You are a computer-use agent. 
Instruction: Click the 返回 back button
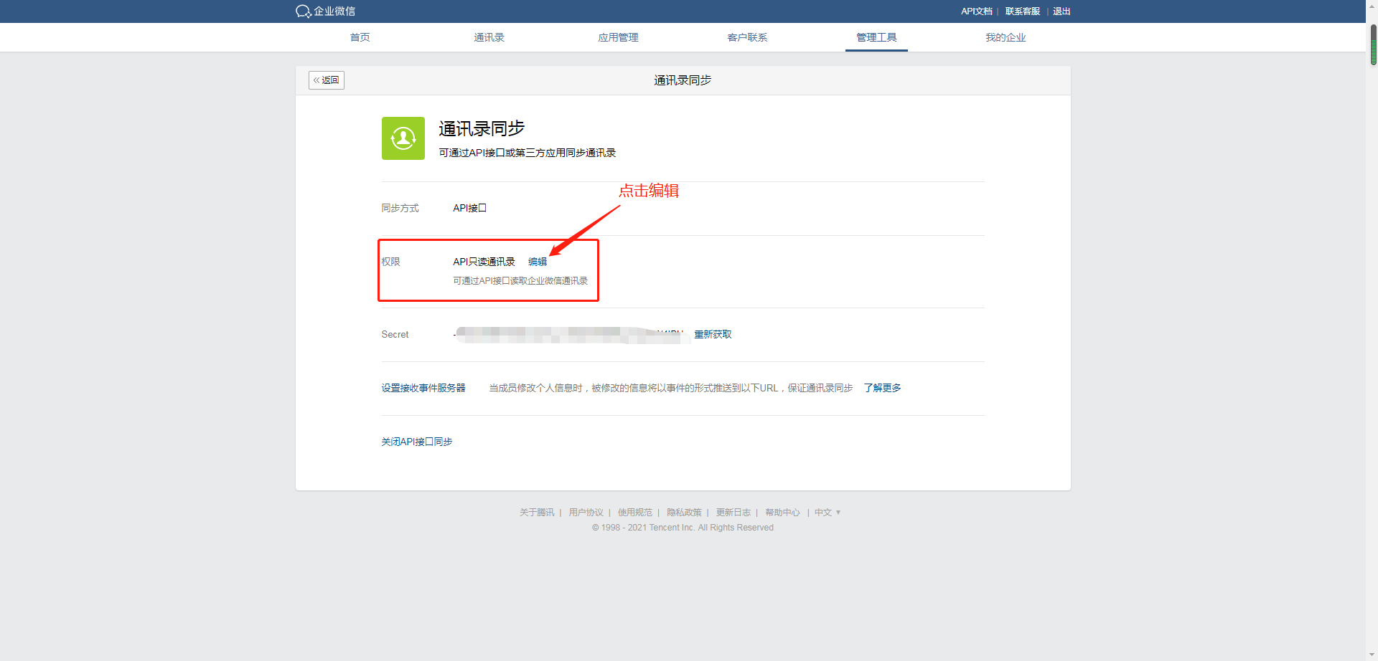[326, 80]
